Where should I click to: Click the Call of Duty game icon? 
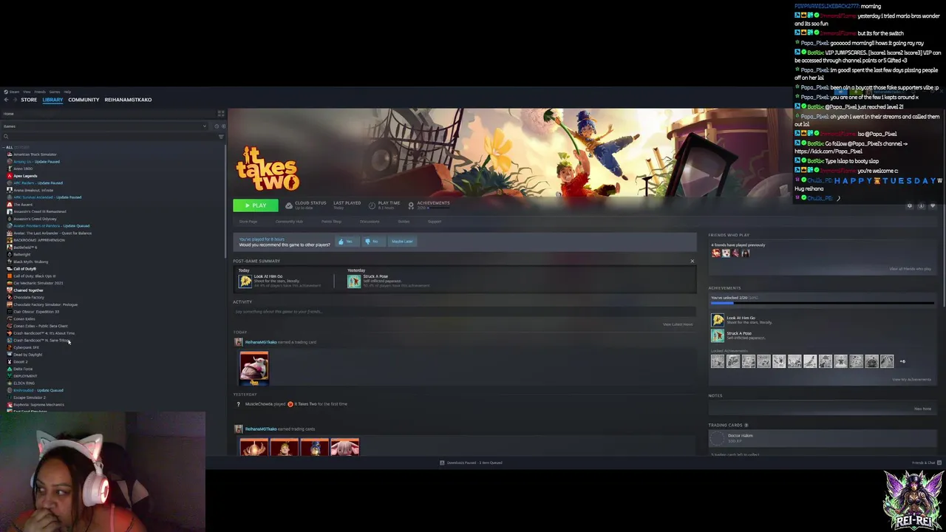[10, 269]
